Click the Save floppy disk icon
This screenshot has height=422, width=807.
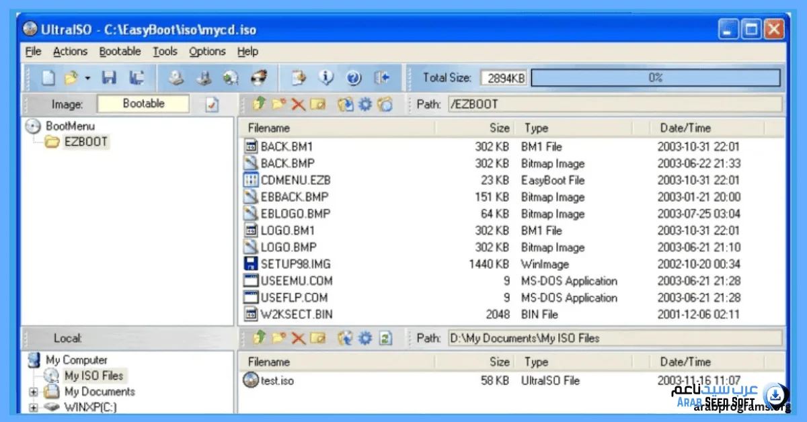[x=109, y=78]
